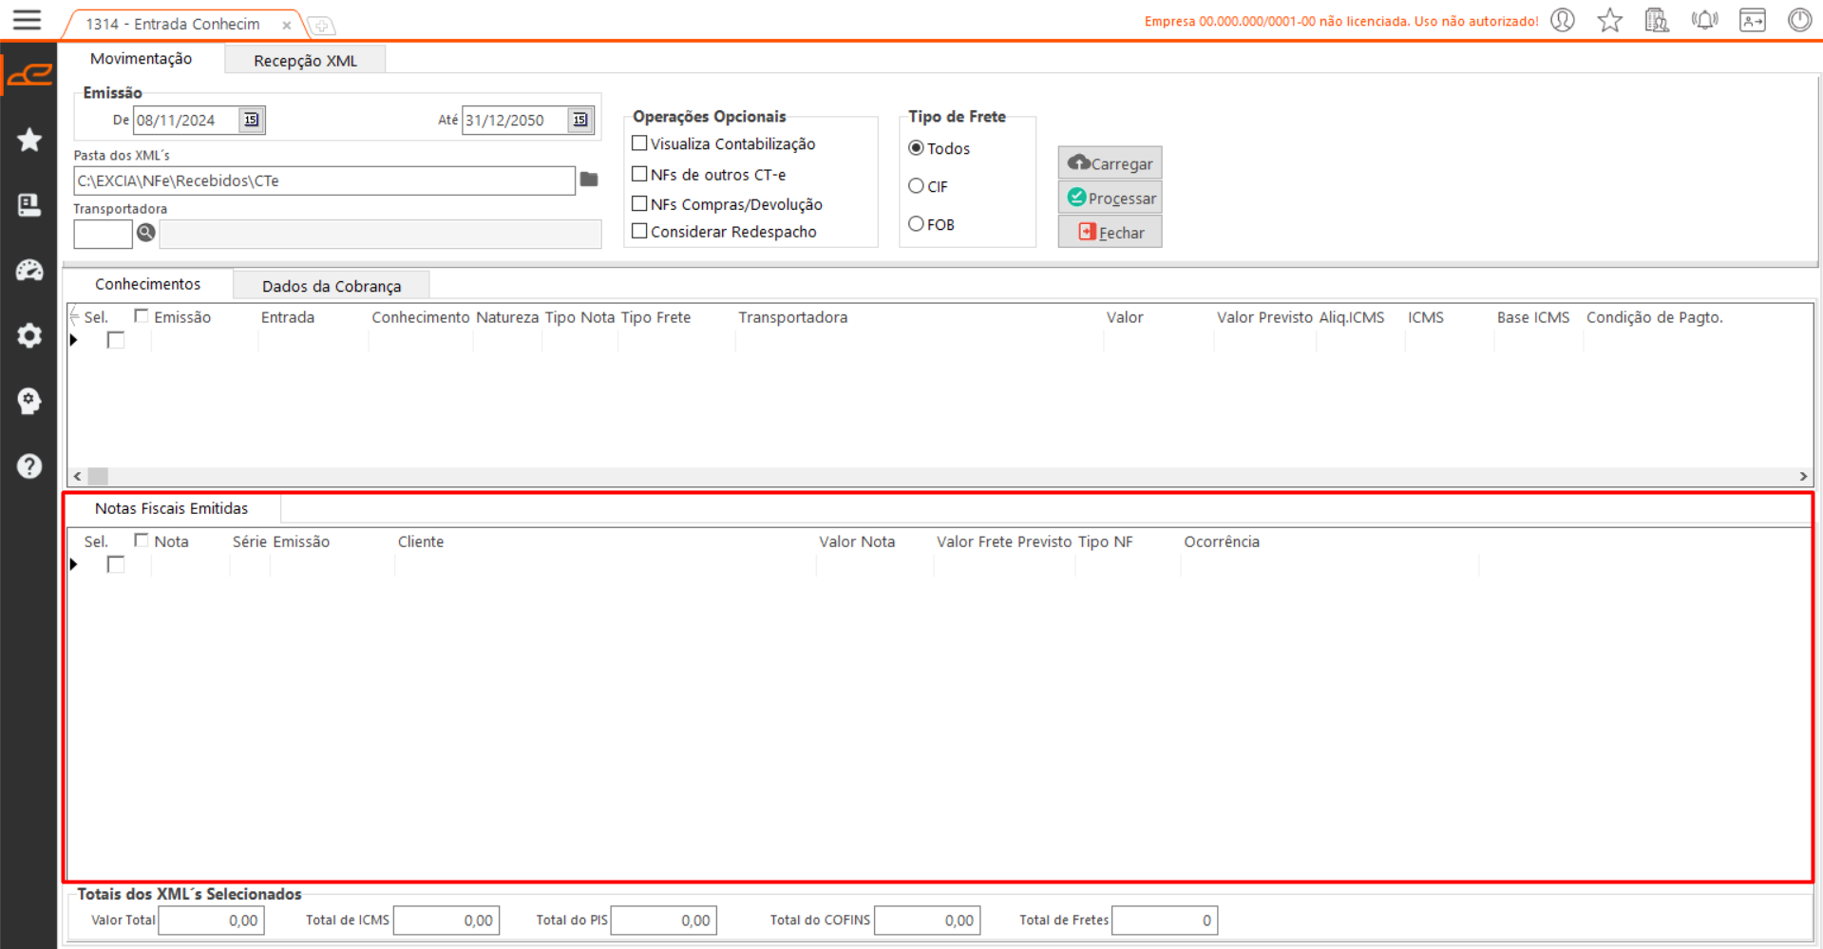Open settings gear in sidebar
The image size is (1823, 949).
click(x=29, y=335)
